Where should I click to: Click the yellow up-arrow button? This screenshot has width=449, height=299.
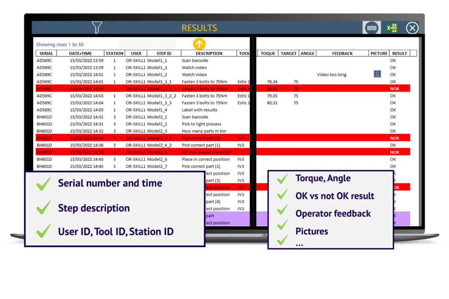coord(199,44)
